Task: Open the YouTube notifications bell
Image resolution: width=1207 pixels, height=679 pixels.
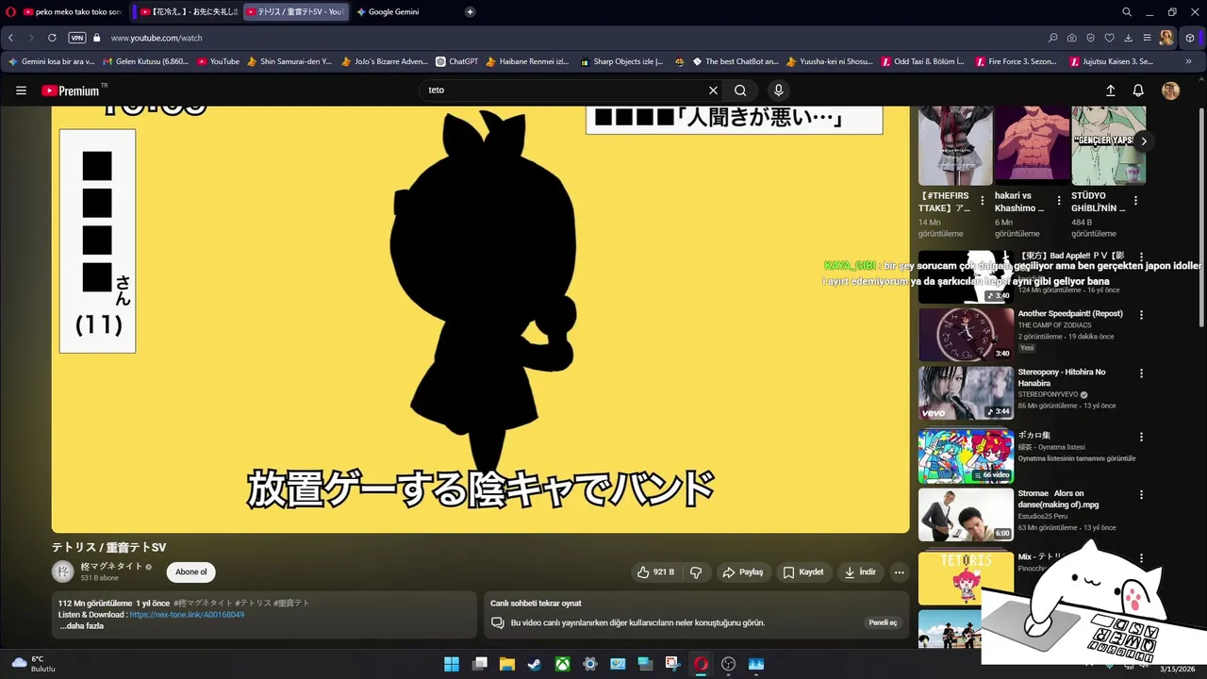Action: [x=1138, y=91]
